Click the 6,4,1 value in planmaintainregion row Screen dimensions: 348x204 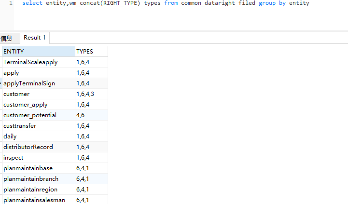[91, 190]
